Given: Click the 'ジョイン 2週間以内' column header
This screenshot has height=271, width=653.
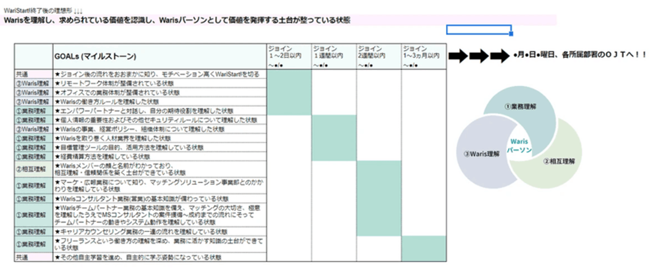Looking at the screenshot, I should coord(379,57).
